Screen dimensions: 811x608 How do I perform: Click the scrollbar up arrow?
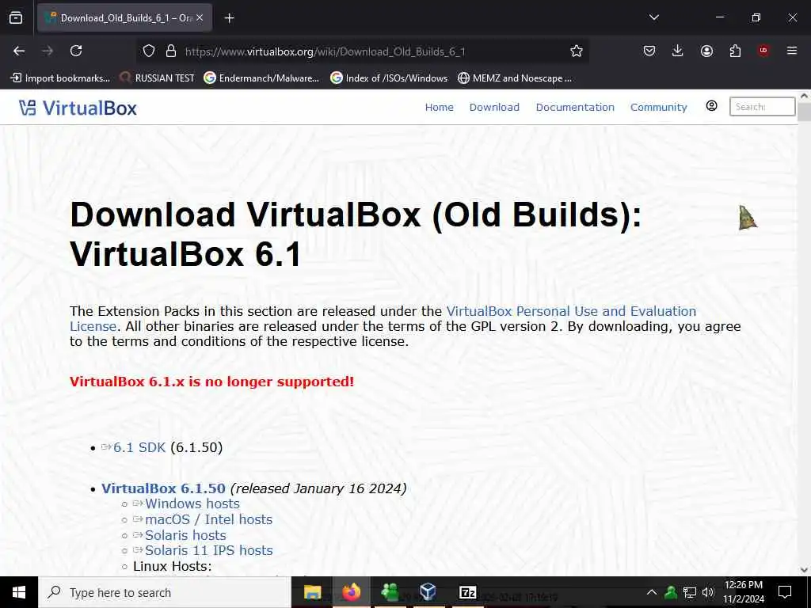point(805,96)
